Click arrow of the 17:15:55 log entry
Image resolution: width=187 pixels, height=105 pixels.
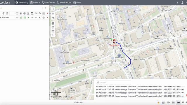pos(183,96)
